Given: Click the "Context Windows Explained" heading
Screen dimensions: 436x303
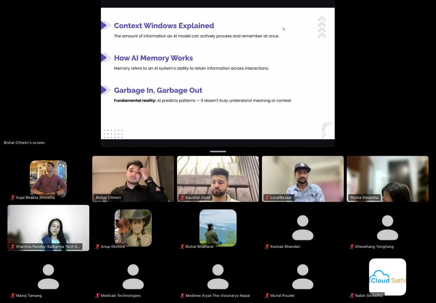Looking at the screenshot, I should pos(164,26).
